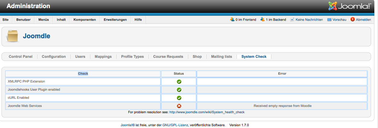Open the Erweiterungen menu
378x128 pixels.
point(115,20)
